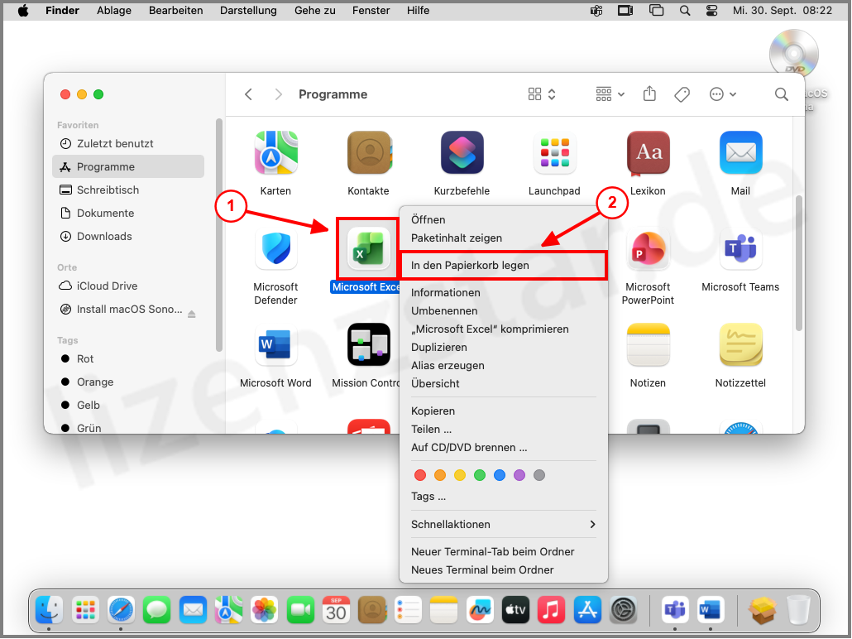
Task: Click the share icon in Finder toolbar
Action: pyautogui.click(x=649, y=94)
